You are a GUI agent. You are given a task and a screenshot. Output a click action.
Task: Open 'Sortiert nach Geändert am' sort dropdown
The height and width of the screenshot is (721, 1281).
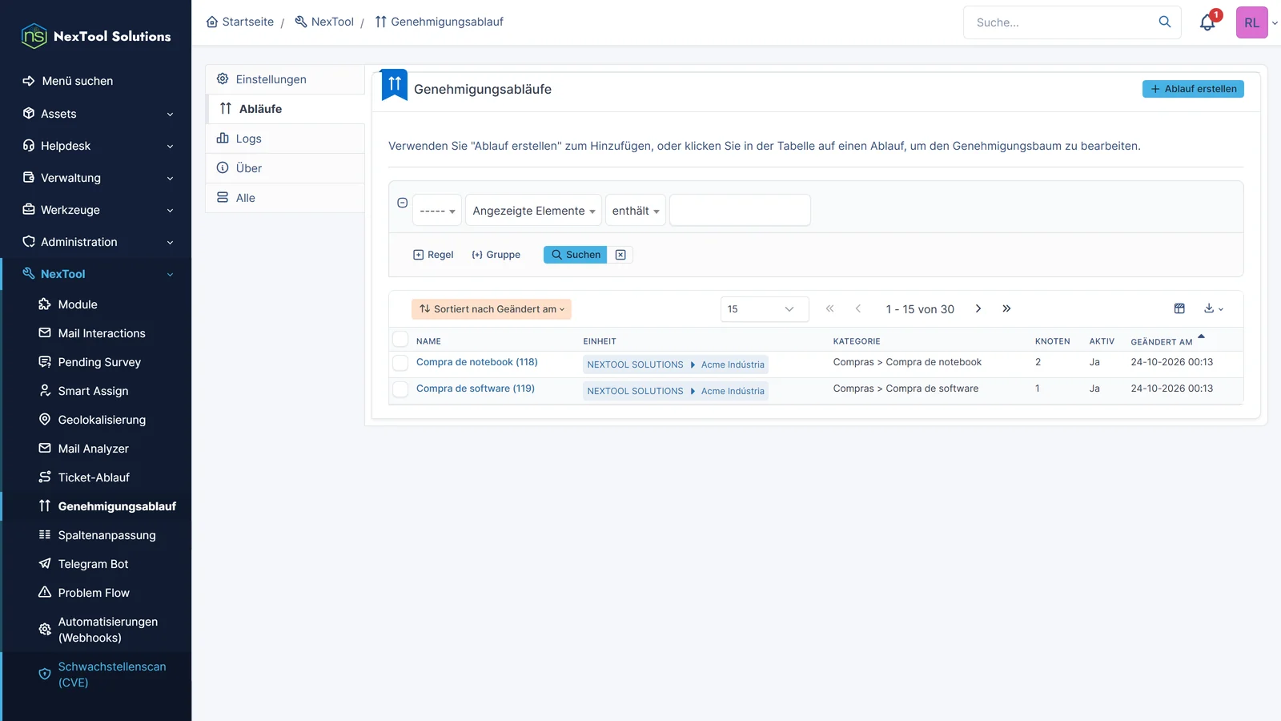492,309
